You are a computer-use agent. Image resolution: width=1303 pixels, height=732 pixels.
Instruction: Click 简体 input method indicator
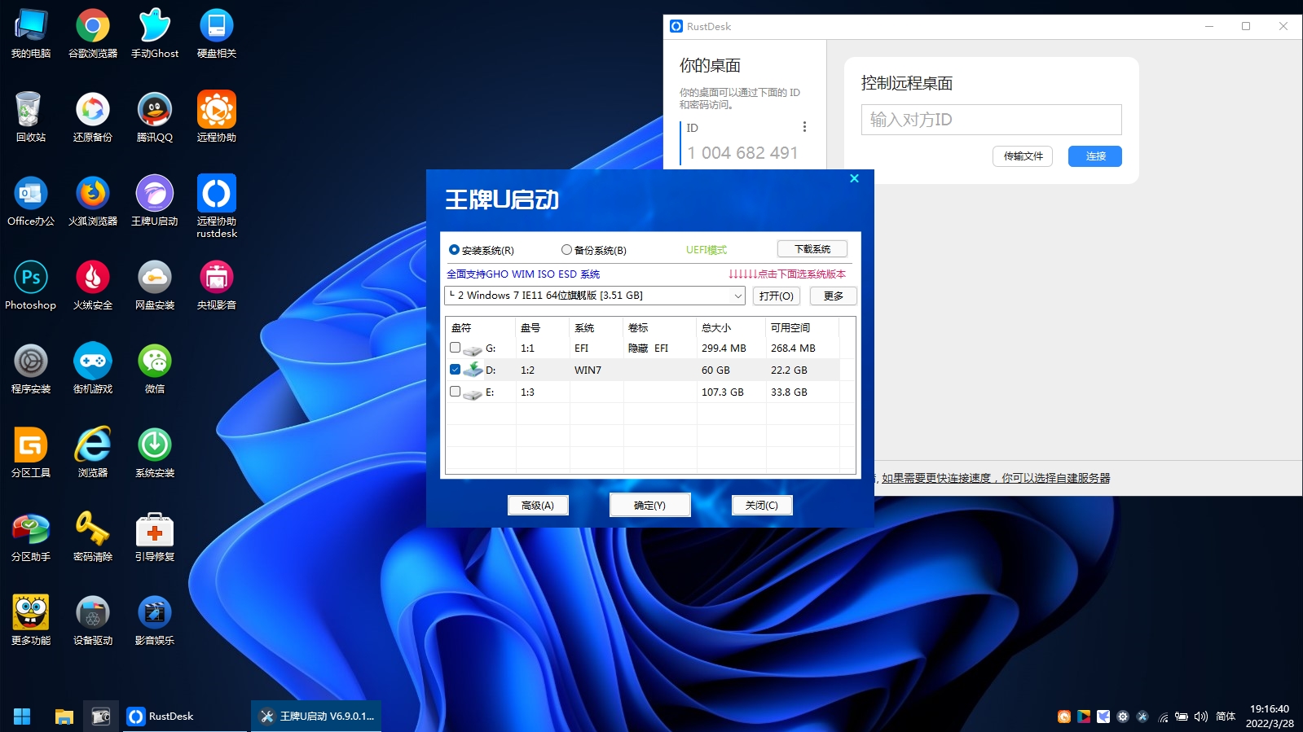[1226, 717]
